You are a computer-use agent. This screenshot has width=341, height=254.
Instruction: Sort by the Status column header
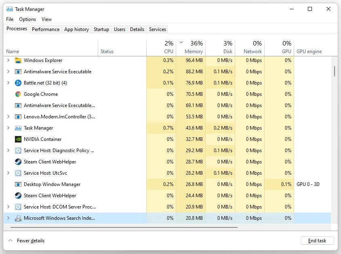pos(122,47)
